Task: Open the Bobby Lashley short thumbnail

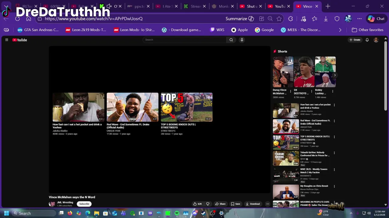Action: pyautogui.click(x=325, y=72)
